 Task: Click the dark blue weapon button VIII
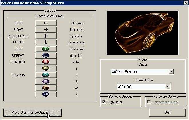coord(46,94)
